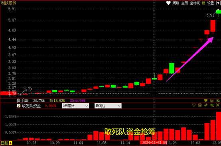Expand the 异向柱 dropdown
The width and height of the screenshot is (221, 146).
pyautogui.click(x=108, y=106)
